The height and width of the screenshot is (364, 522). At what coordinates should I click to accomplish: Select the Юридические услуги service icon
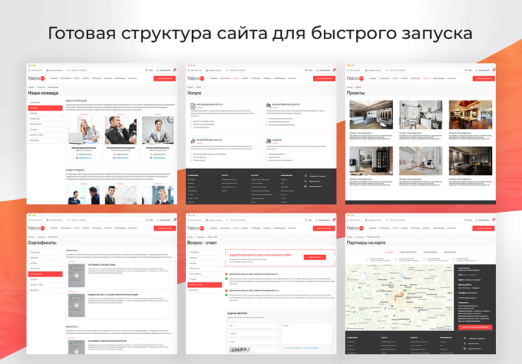[192, 106]
